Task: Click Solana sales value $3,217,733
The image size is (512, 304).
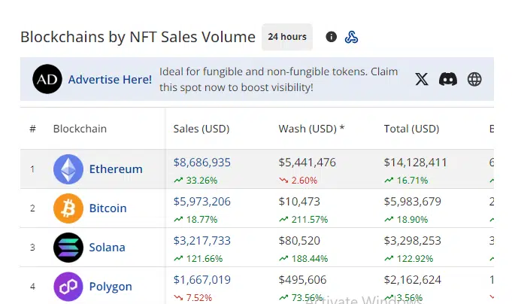Action: pos(201,241)
